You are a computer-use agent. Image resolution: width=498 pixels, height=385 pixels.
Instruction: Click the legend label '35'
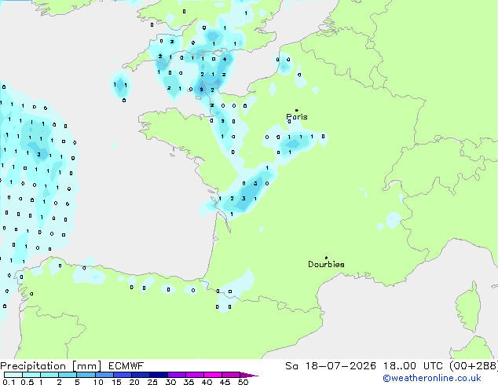(189, 382)
